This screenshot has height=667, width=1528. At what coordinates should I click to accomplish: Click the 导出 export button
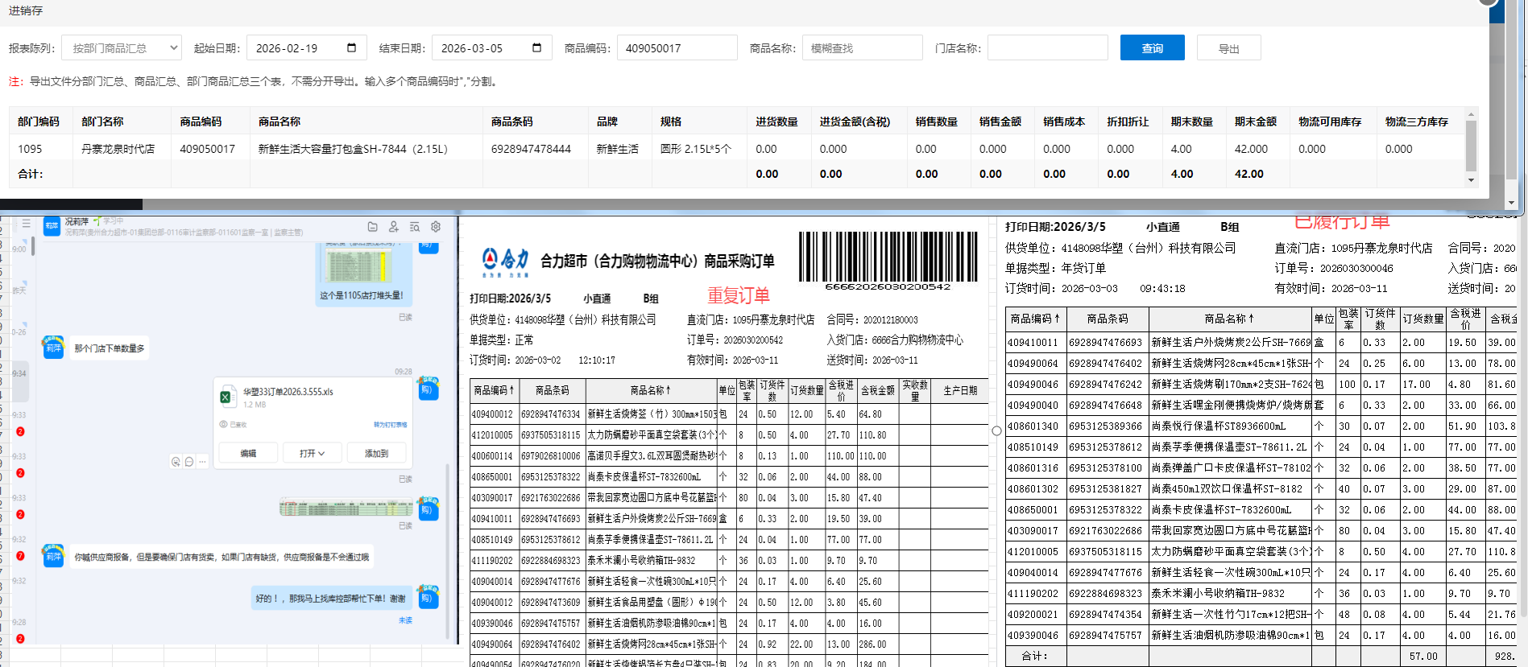pyautogui.click(x=1228, y=48)
